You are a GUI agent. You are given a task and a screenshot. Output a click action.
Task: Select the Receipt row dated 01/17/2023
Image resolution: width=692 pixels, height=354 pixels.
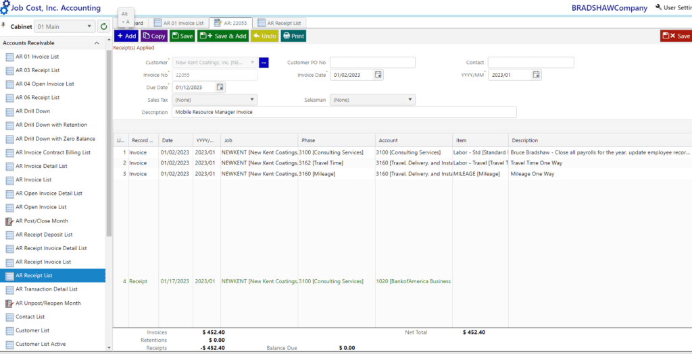(403, 281)
